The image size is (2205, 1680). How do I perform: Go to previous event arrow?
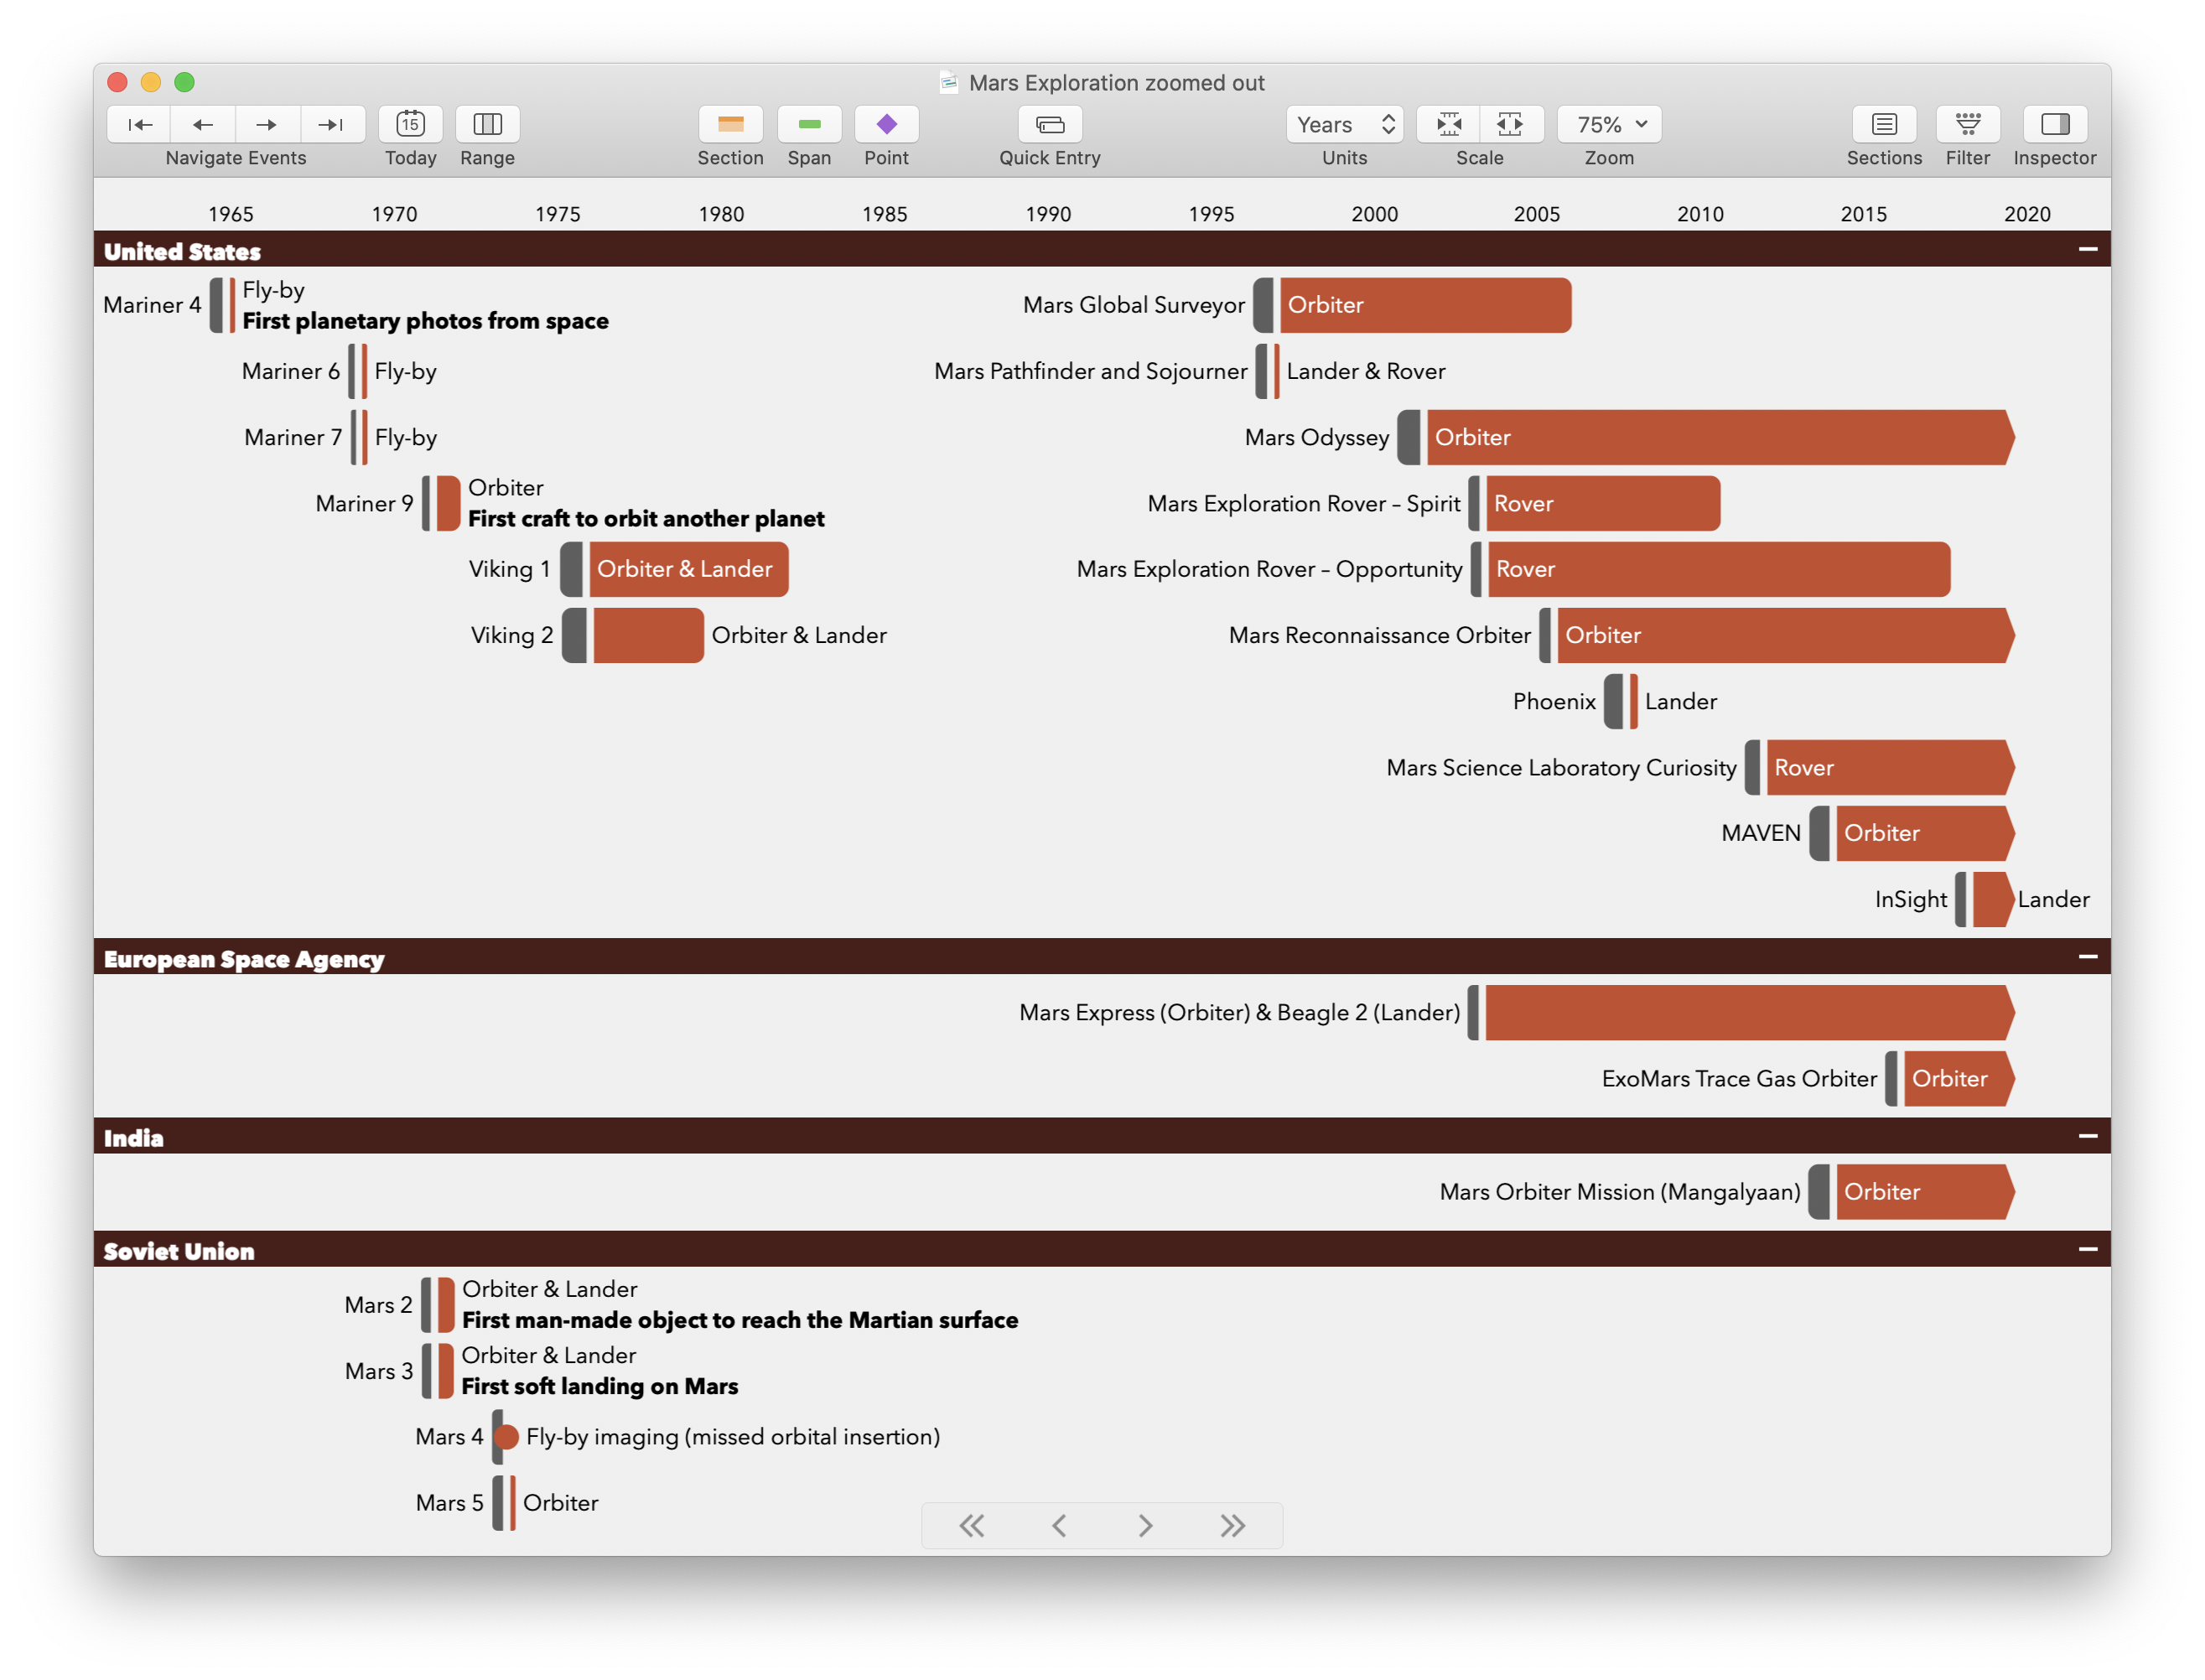203,124
